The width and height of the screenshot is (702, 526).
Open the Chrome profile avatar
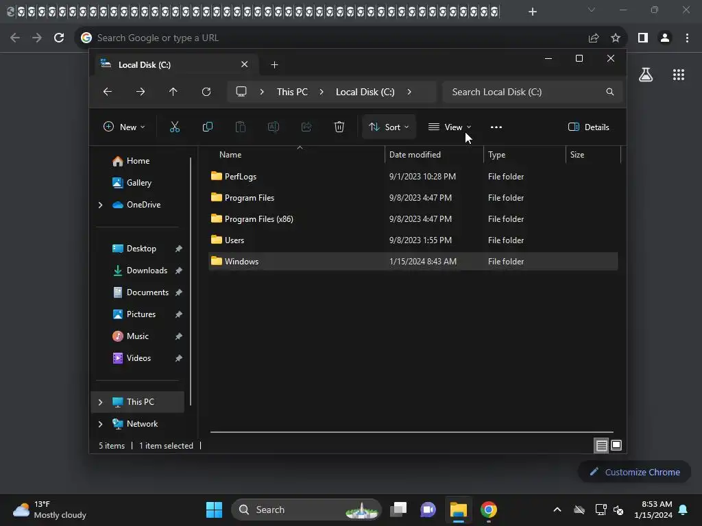[x=665, y=38]
